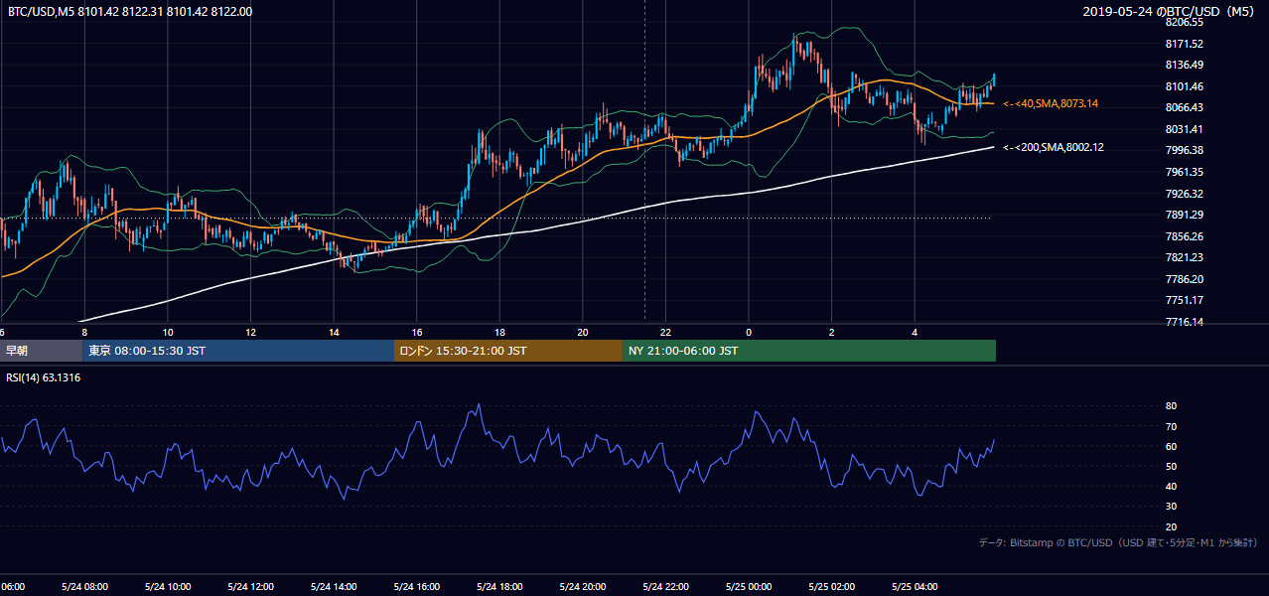Click chart hour tick 18

(499, 333)
